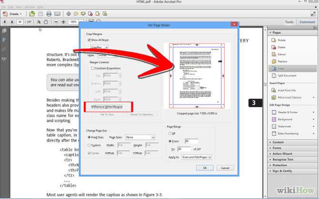Open the CropBox dropdown
Screen dimensions: 319x199
coord(100,47)
